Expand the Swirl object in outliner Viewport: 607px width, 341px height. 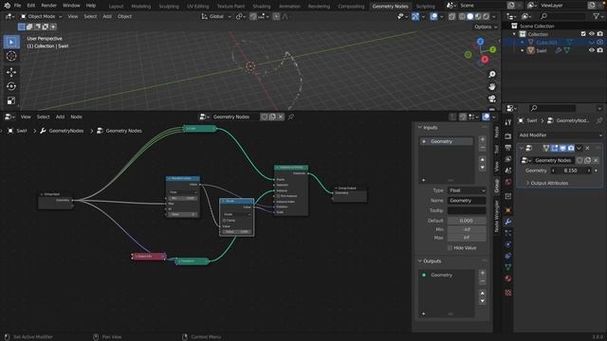coord(523,50)
